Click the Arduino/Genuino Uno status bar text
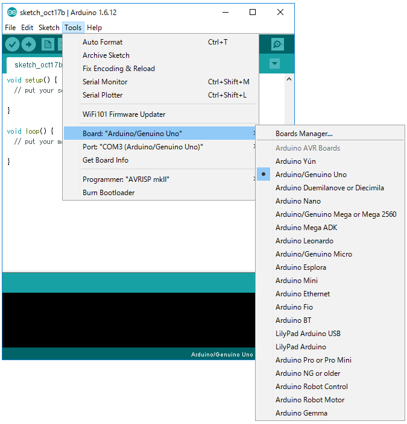The width and height of the screenshot is (407, 424). 222,355
